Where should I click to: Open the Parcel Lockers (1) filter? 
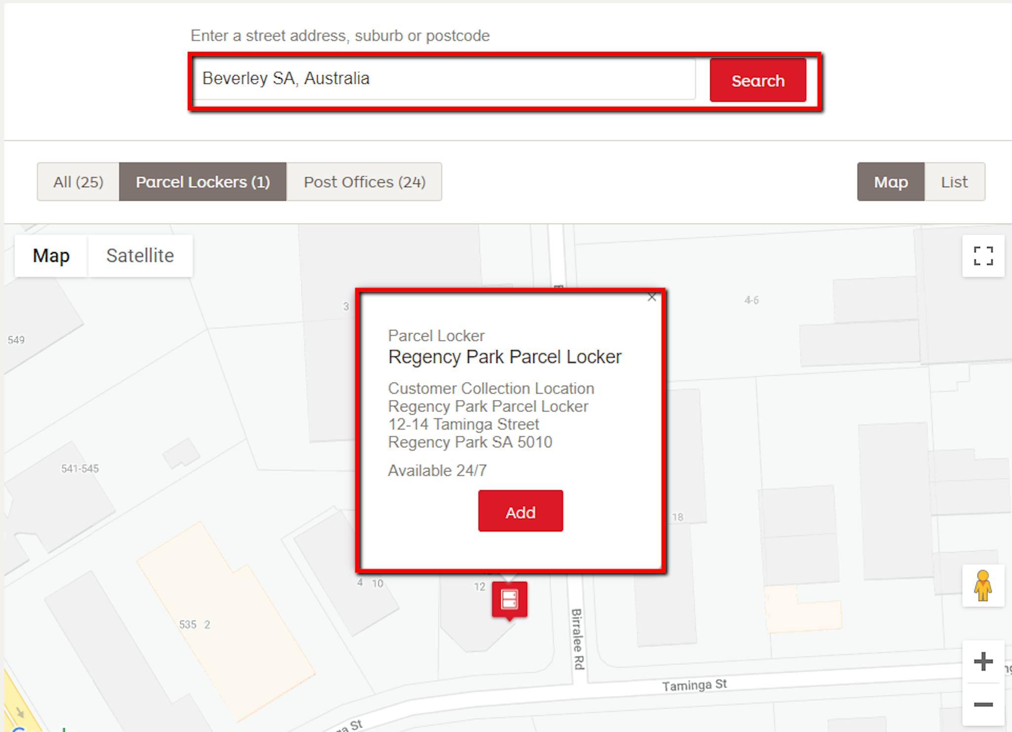pyautogui.click(x=203, y=181)
